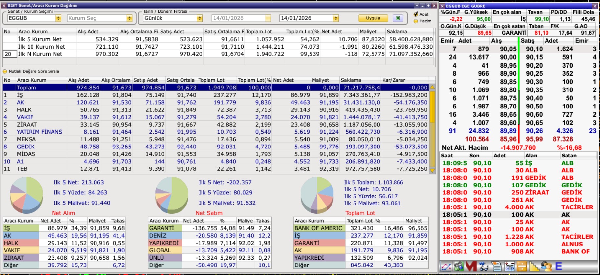Screen dimensions: 600x275
Task: Sort by Kar/Zarar column header
Action: [404, 80]
